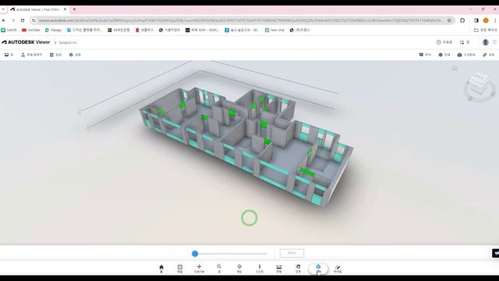
Task: Open the hamburger menu next to avatar
Action: (x=494, y=42)
